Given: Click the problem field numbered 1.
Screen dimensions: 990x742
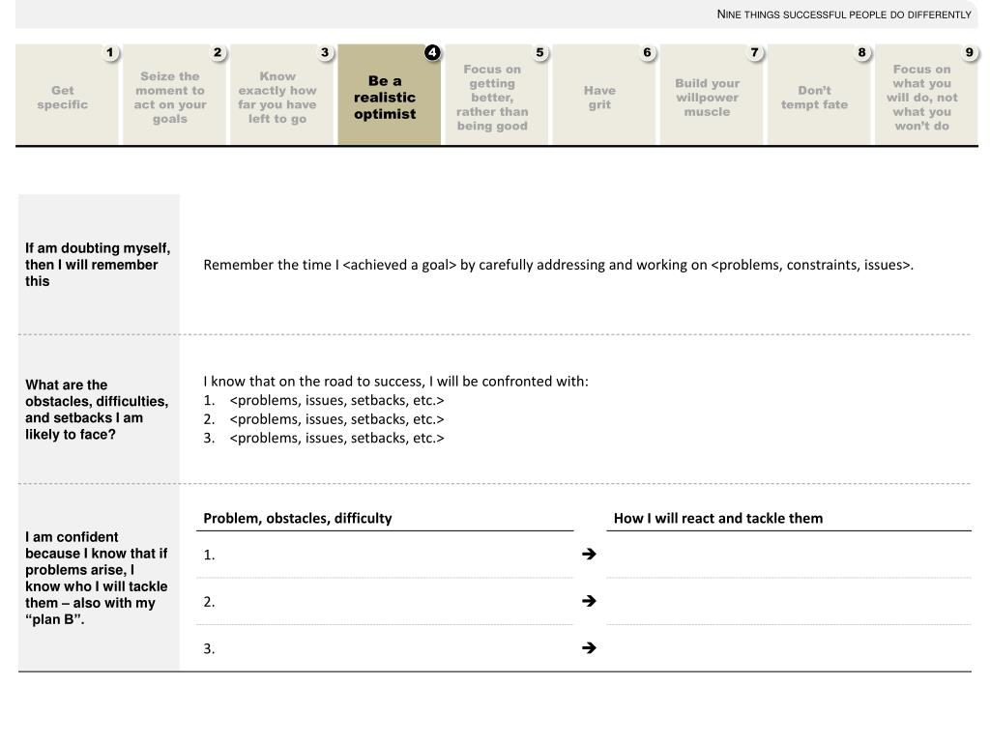Looking at the screenshot, I should click(385, 555).
